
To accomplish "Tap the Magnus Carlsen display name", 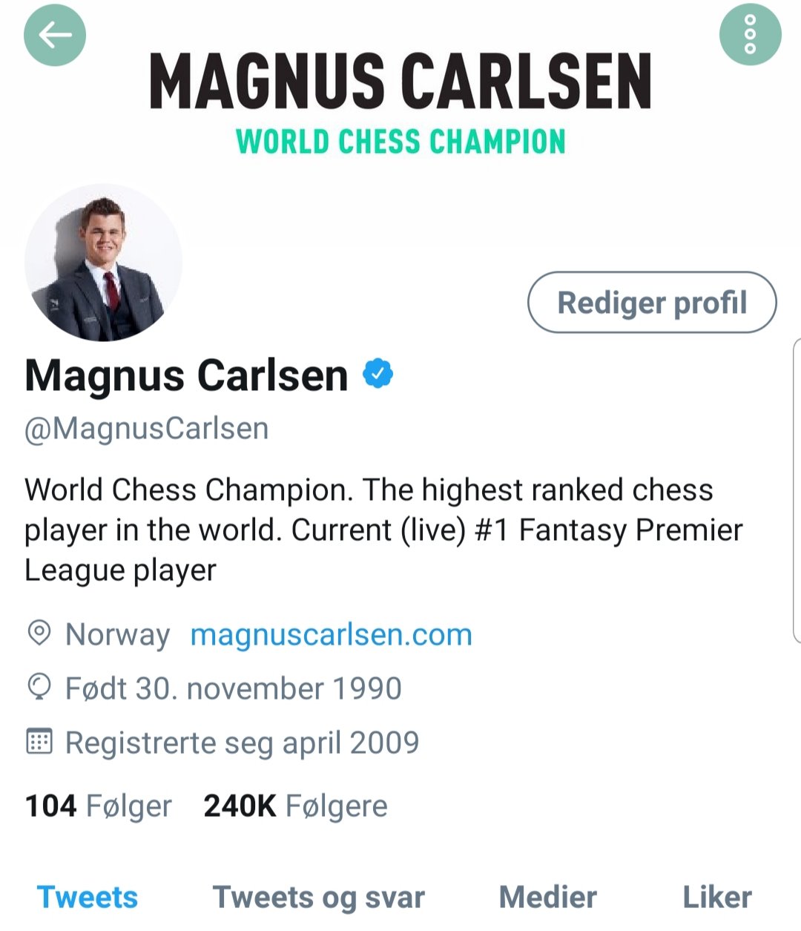I will (186, 375).
